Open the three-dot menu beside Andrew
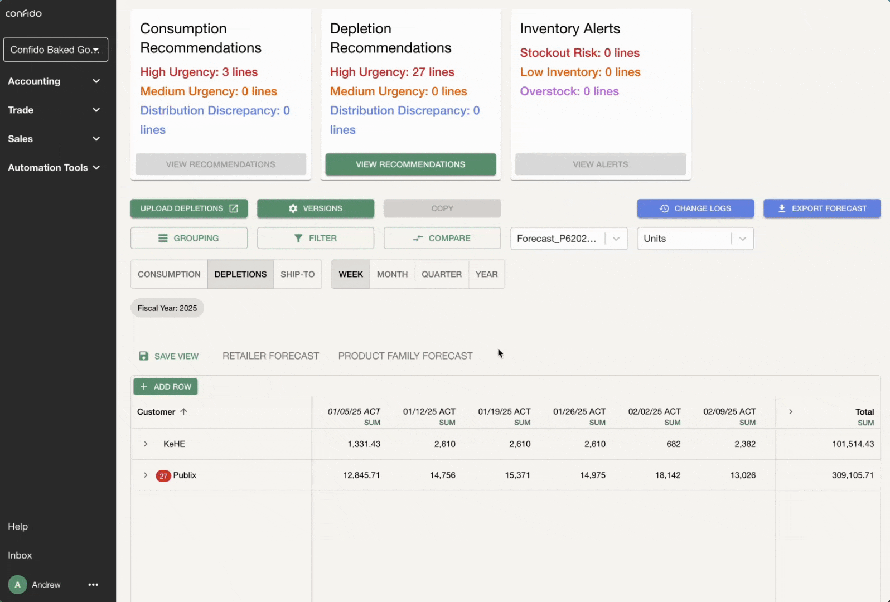Viewport: 890px width, 602px height. tap(93, 585)
